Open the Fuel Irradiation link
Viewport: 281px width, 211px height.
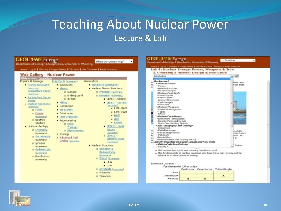tap(69, 117)
